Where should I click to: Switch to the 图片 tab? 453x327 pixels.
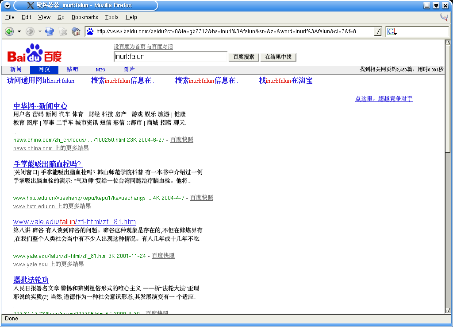129,70
